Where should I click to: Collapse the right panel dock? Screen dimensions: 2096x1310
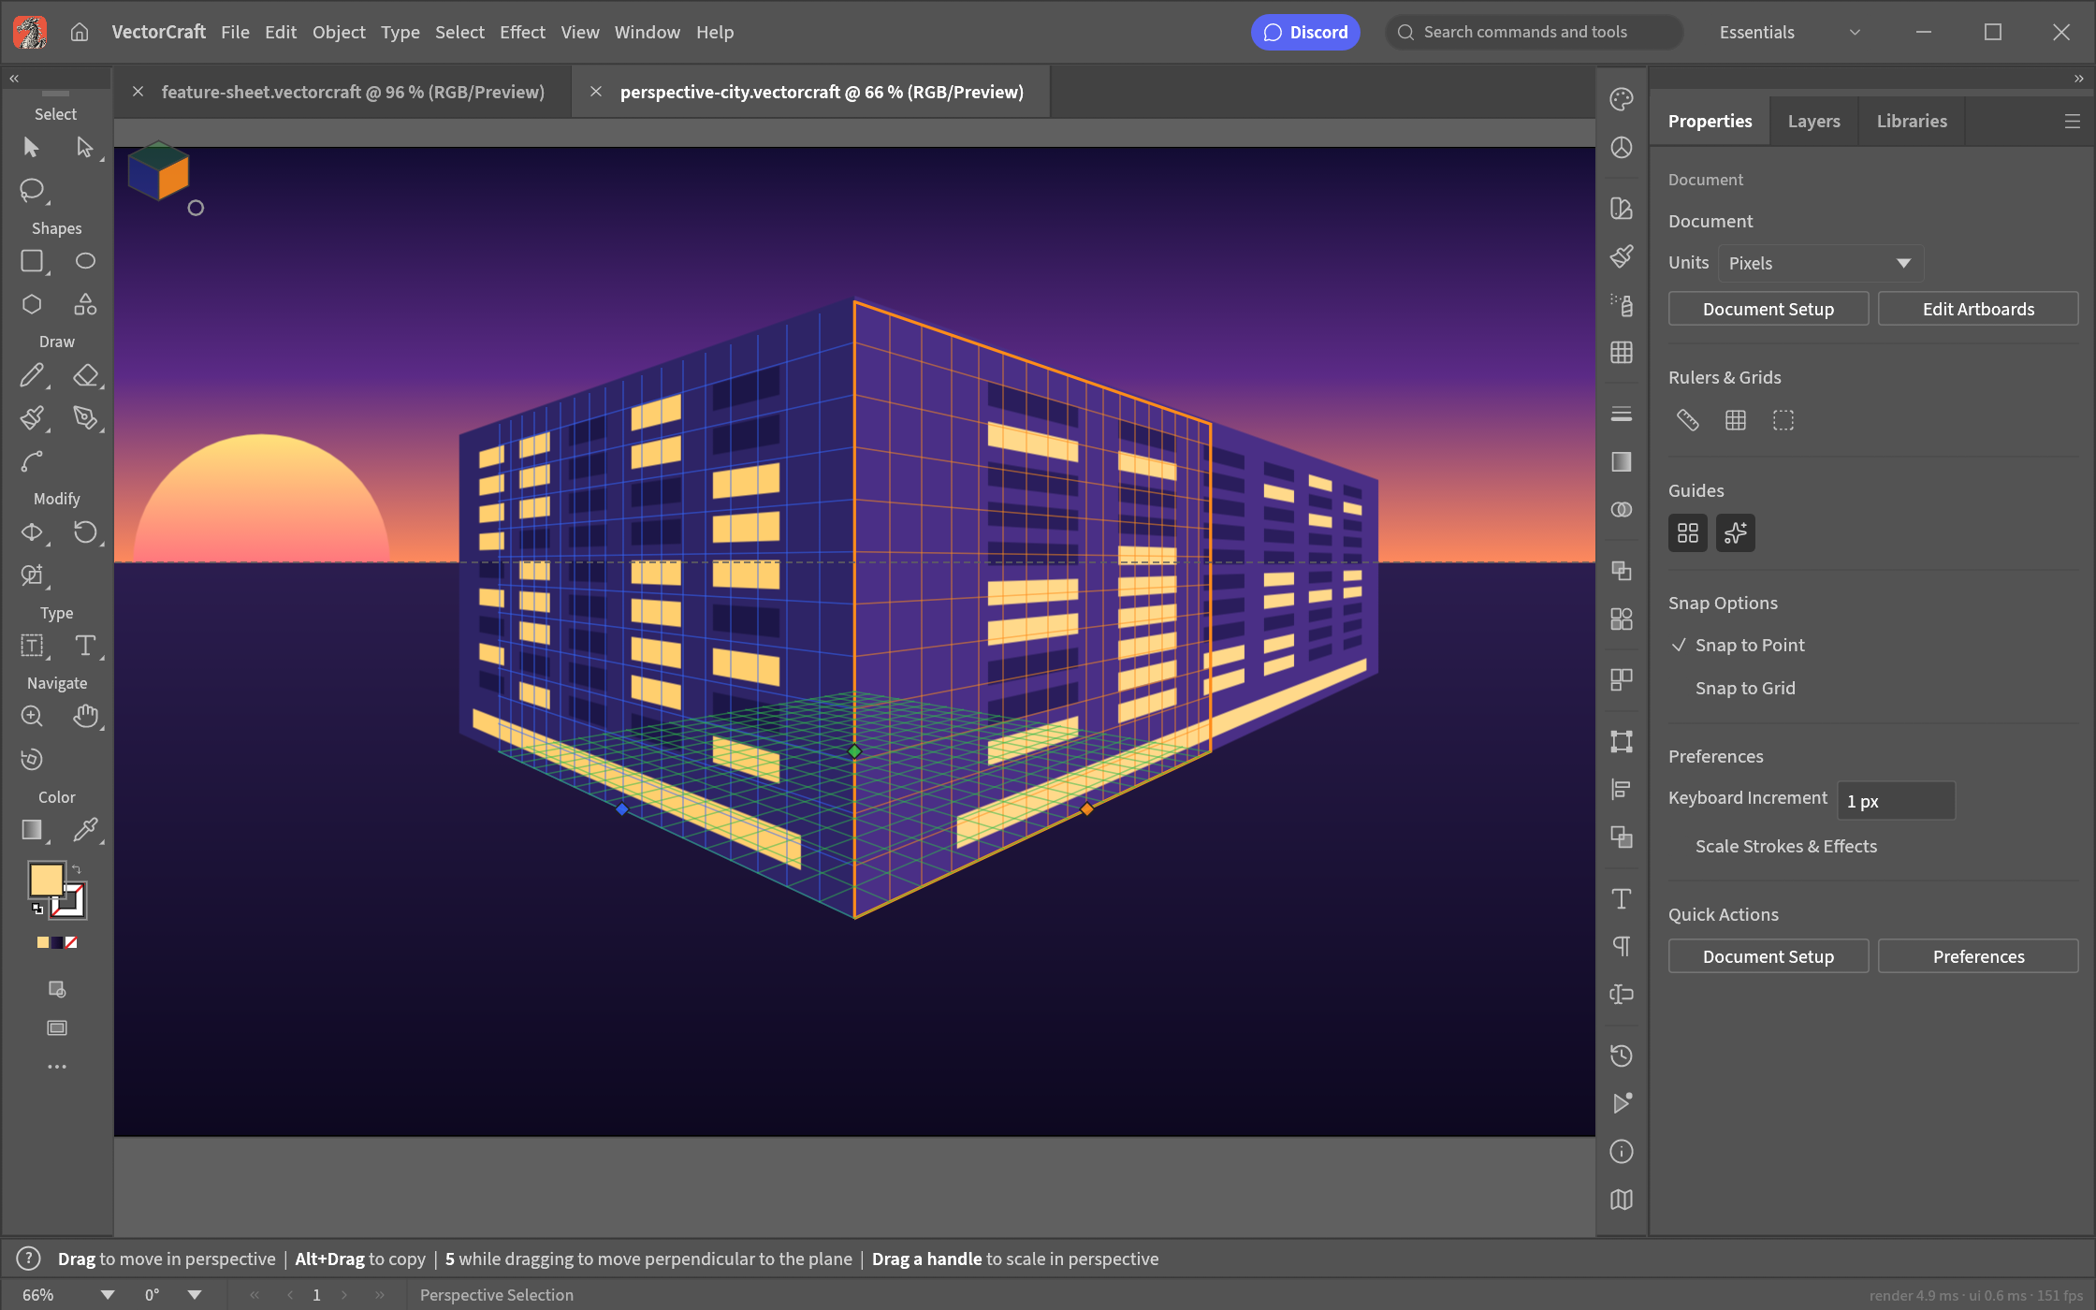(x=2078, y=79)
